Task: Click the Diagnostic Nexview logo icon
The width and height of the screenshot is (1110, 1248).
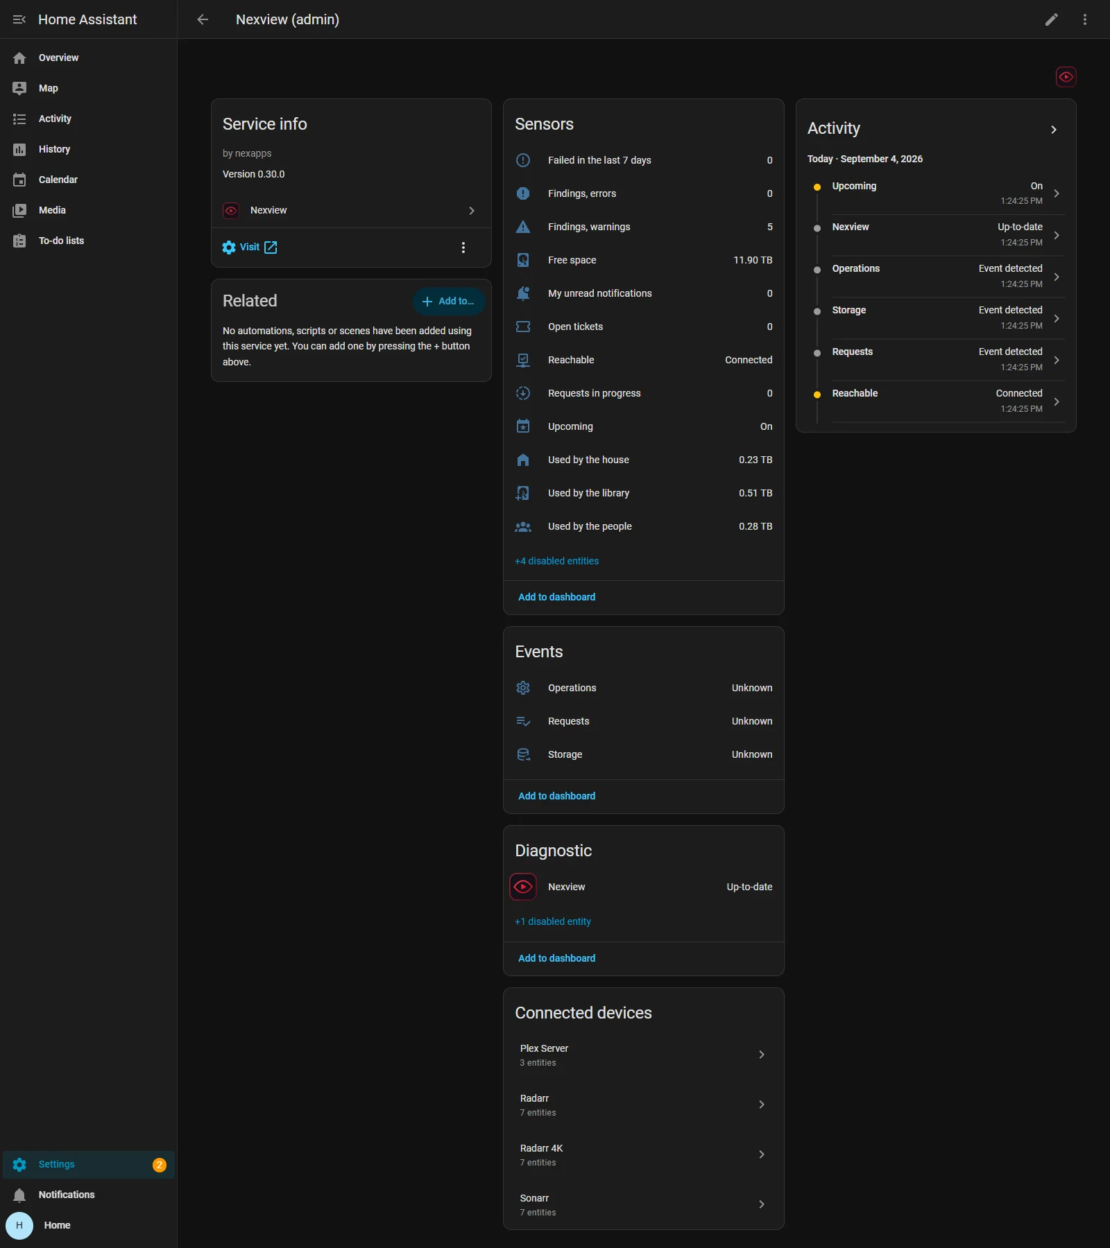Action: [523, 887]
